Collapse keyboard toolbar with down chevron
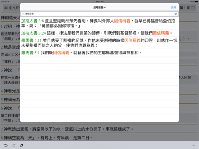The height and width of the screenshot is (149, 199). coord(194,145)
